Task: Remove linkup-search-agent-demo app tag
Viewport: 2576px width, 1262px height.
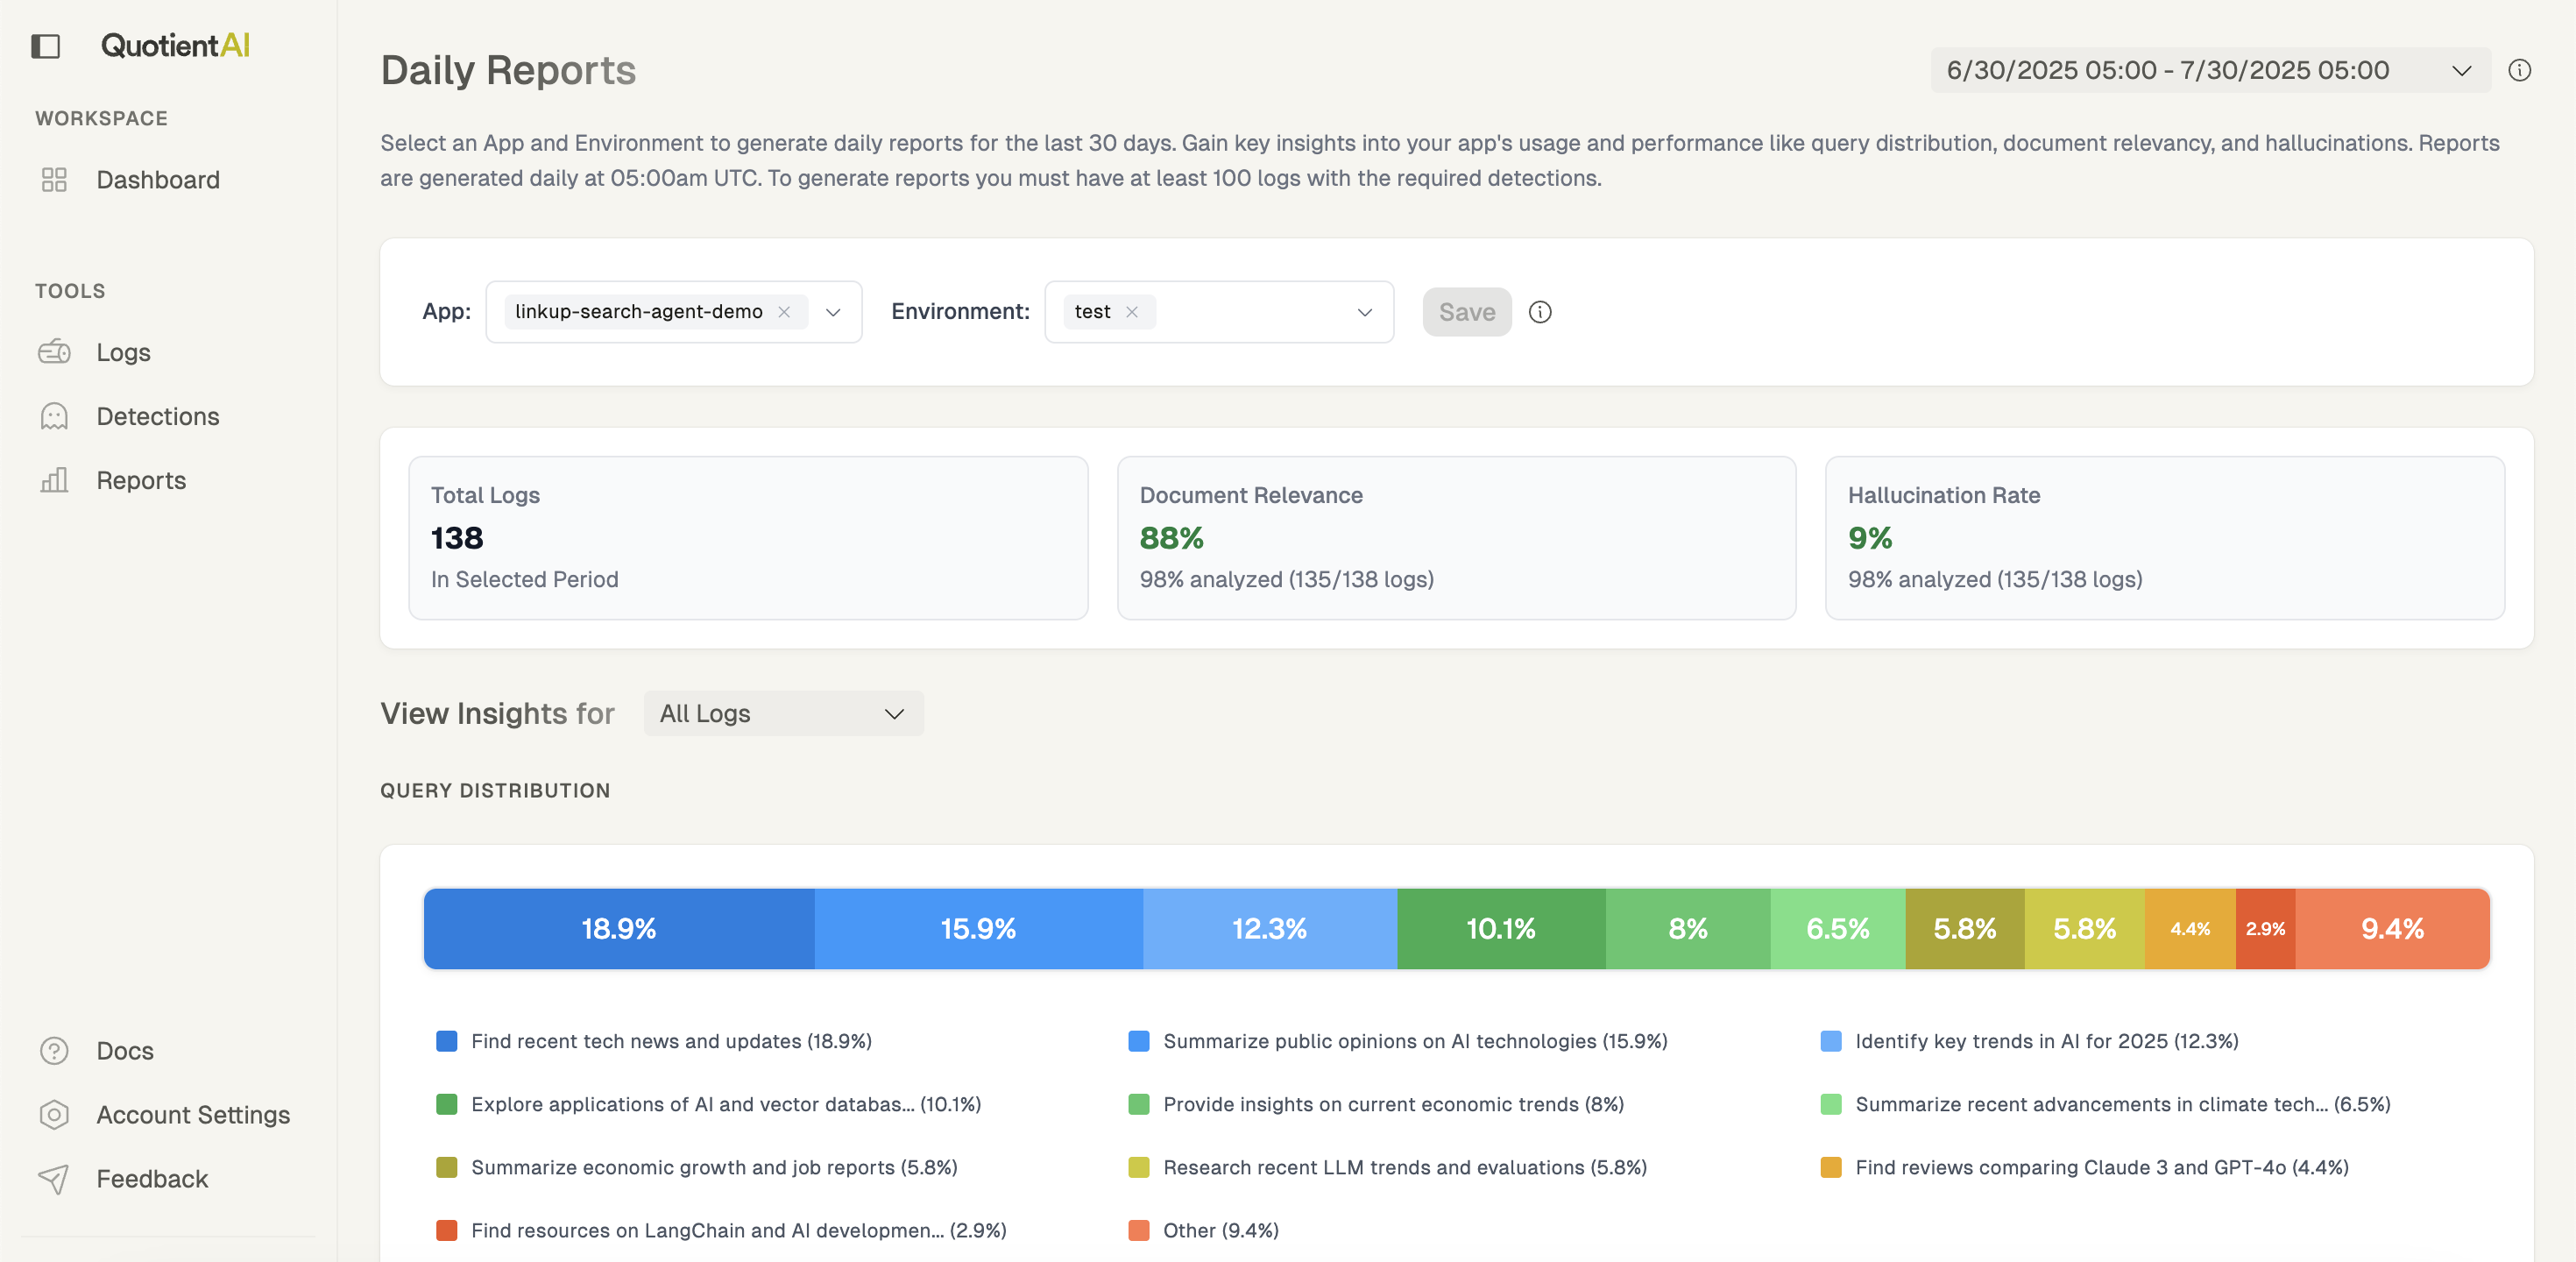Action: pos(785,312)
